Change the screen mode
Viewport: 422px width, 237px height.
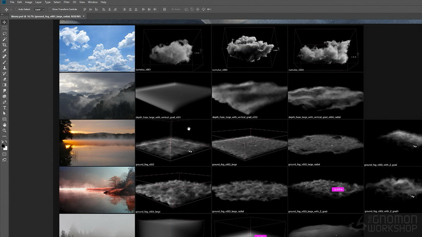tap(5, 160)
